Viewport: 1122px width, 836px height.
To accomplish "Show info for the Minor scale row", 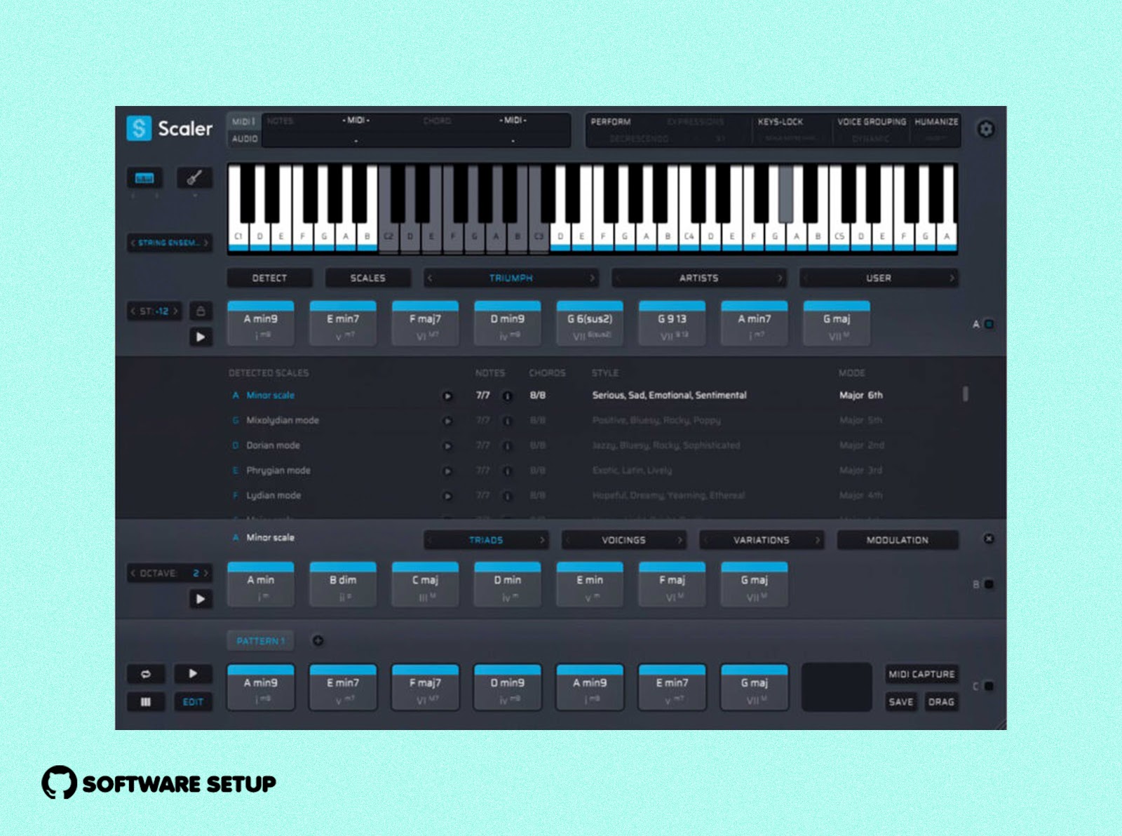I will coord(507,396).
